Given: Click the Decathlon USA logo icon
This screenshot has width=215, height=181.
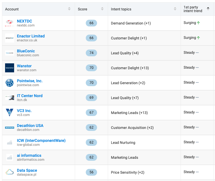Looking at the screenshot, I should [9, 128].
